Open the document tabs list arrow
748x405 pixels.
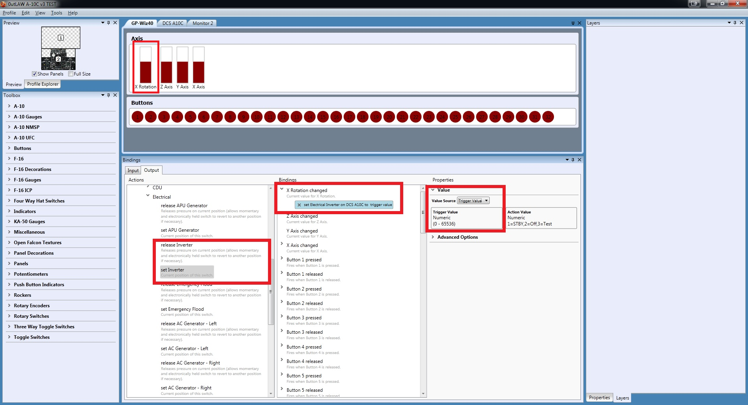(x=573, y=23)
